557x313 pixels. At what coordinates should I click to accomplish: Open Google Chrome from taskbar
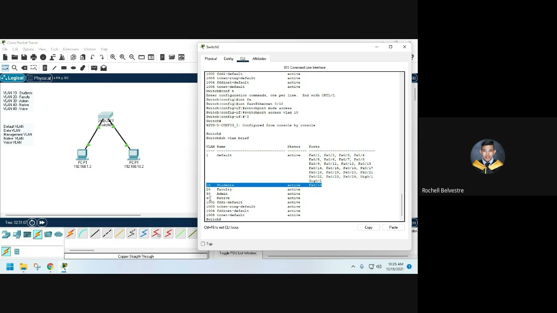[50, 266]
